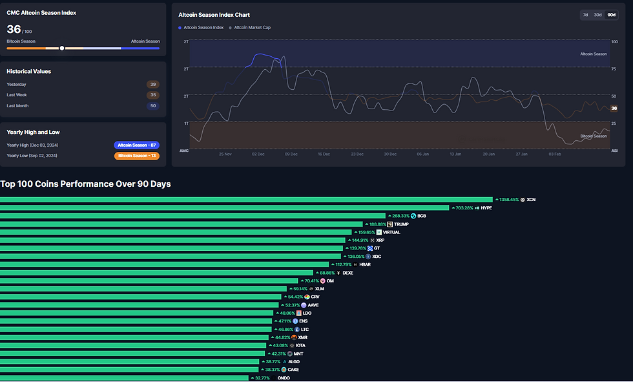The height and width of the screenshot is (382, 633).
Task: Click the season index slider handle
Action: coord(62,48)
